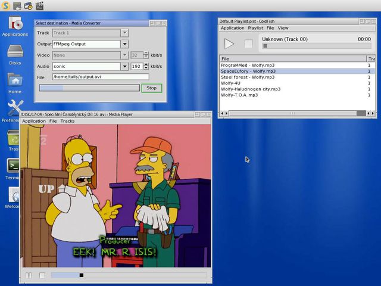Select ProgramMMed - Wolfy.mp3 in playlist
The height and width of the screenshot is (286, 381).
coord(298,65)
